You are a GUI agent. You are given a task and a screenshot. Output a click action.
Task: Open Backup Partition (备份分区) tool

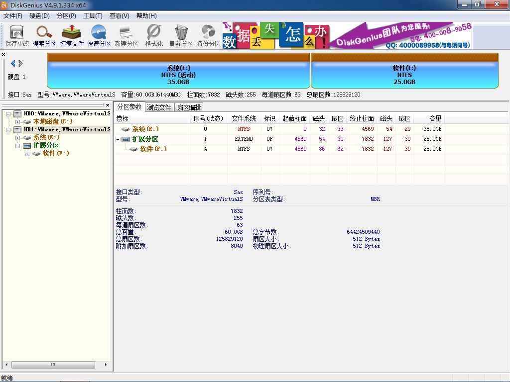click(209, 36)
